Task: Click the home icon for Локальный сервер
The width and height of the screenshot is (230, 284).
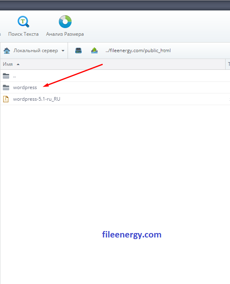Action: [7, 51]
